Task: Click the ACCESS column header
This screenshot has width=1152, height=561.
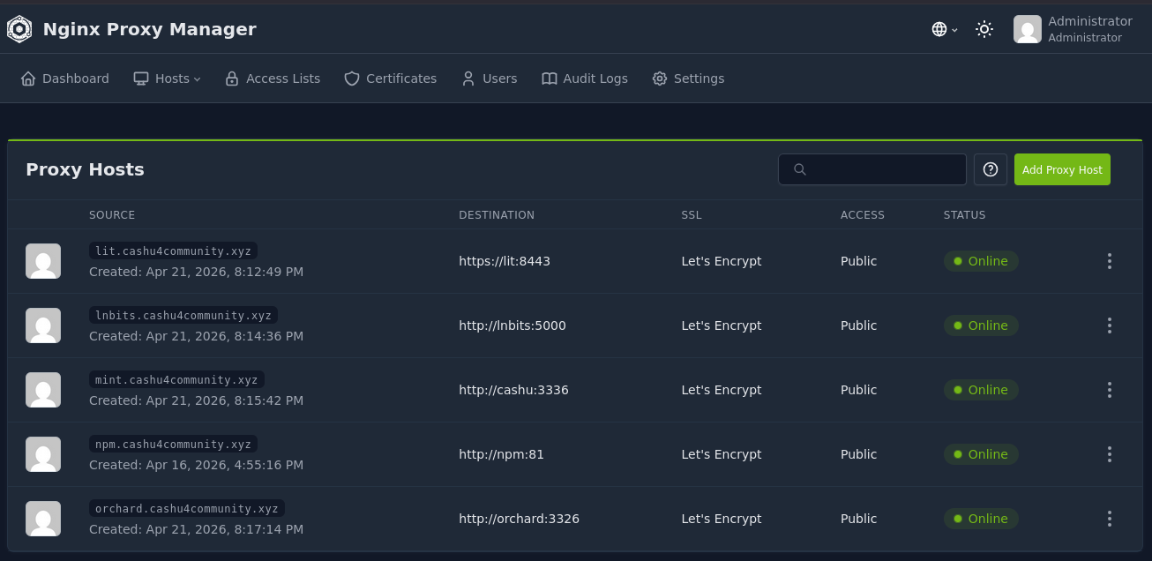Action: coord(863,215)
